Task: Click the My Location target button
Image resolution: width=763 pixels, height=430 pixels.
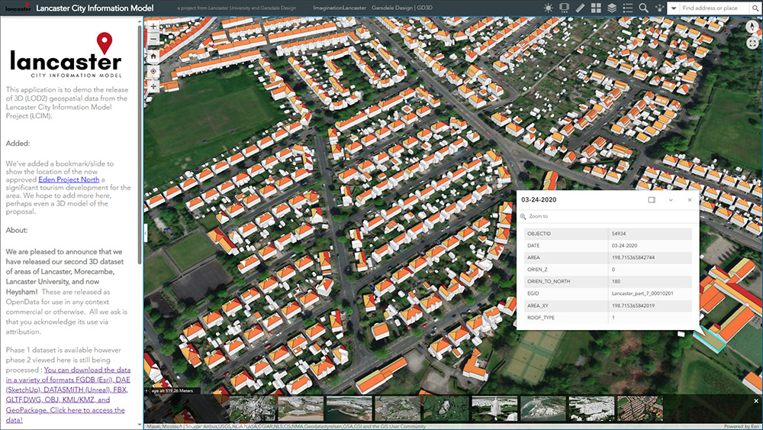Action: click(153, 71)
